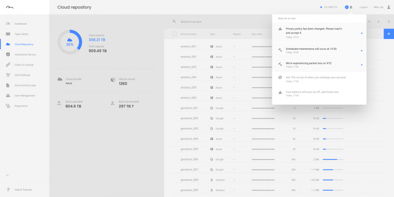Toggle the select-all accounts checkbox

(x=174, y=34)
